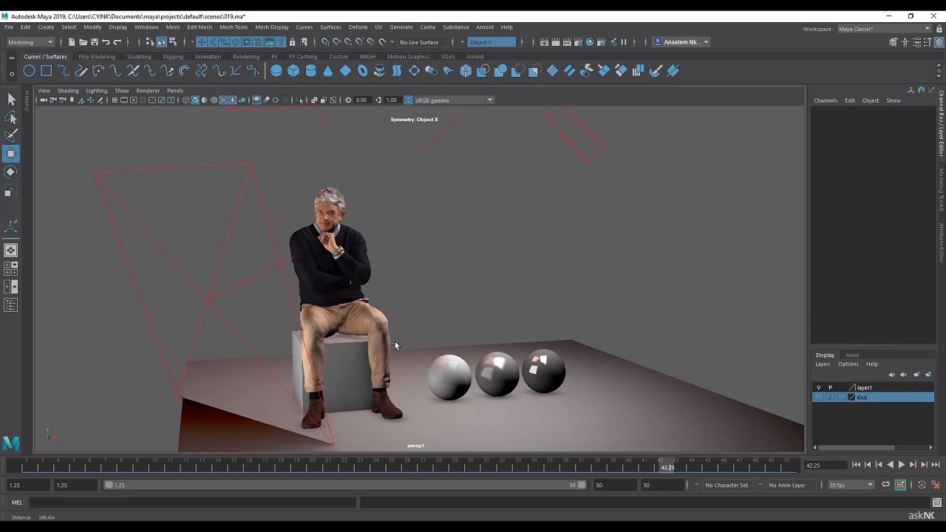Click the polygon cube shelf icon

(x=293, y=71)
